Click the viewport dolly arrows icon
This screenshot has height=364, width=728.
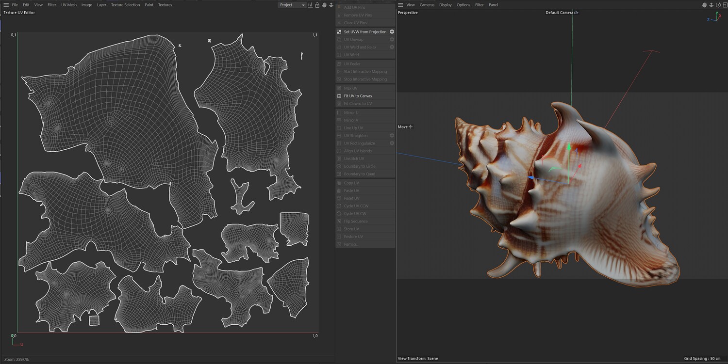(711, 5)
